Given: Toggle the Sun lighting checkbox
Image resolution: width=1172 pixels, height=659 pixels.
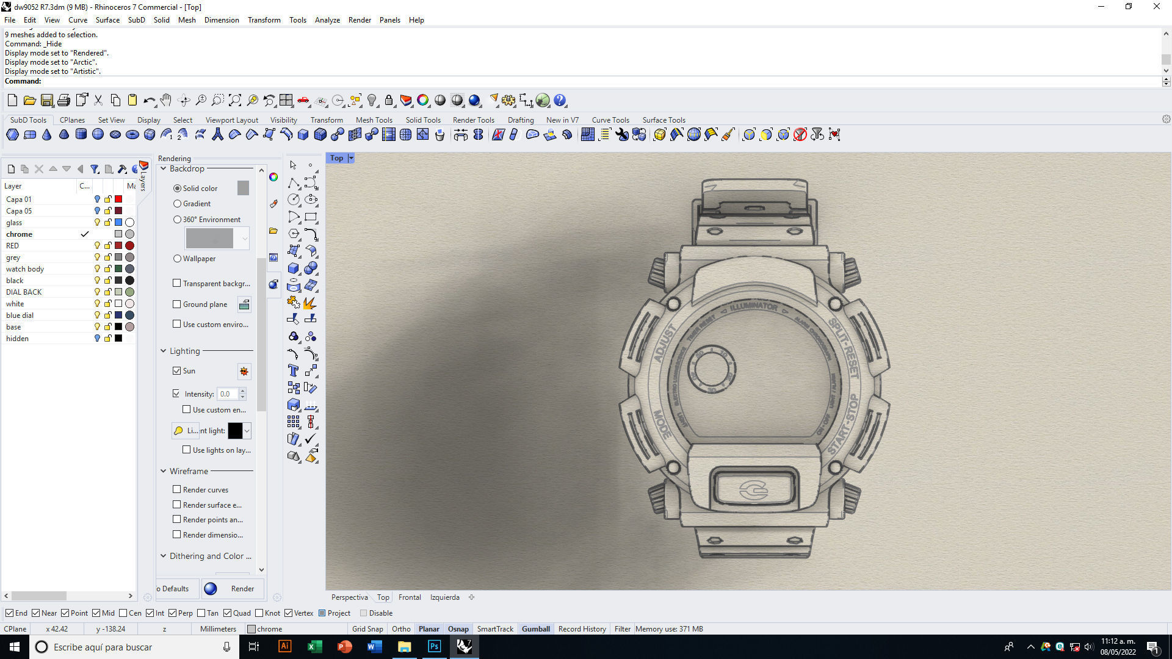Looking at the screenshot, I should (177, 370).
